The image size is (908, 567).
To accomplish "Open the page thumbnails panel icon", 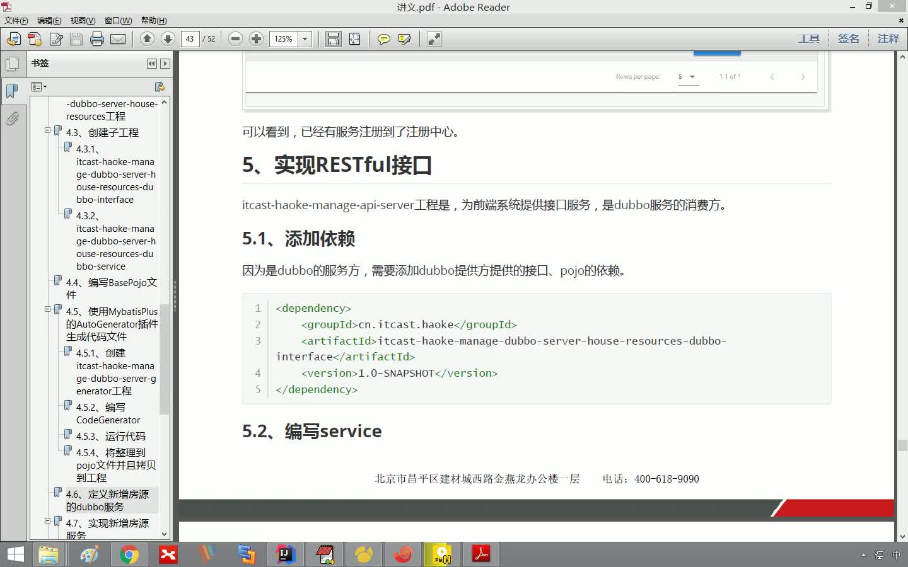I will click(12, 64).
